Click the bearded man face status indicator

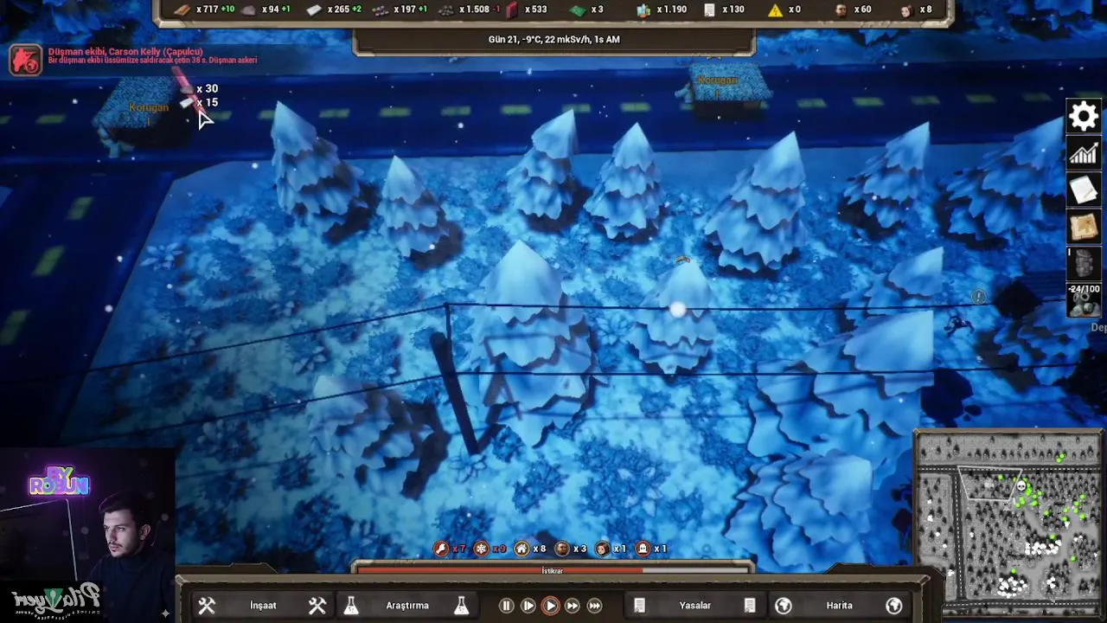click(x=562, y=549)
